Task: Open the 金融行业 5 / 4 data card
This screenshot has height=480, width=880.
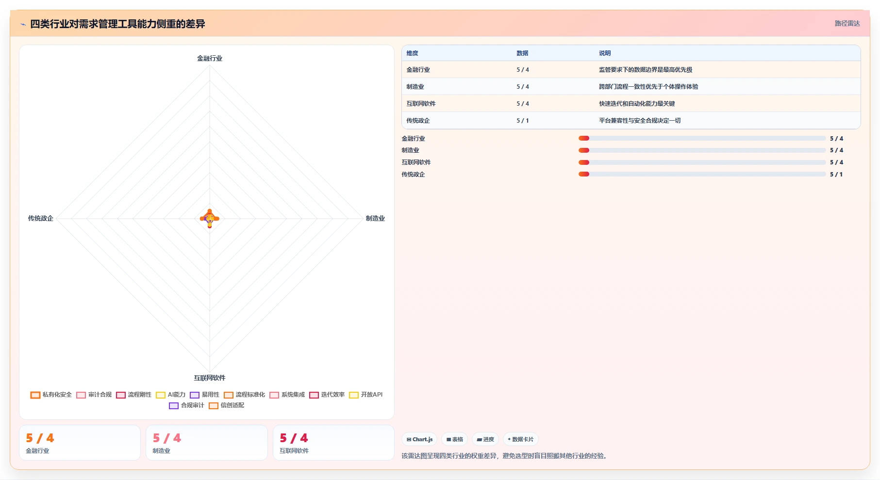Action: pos(80,443)
